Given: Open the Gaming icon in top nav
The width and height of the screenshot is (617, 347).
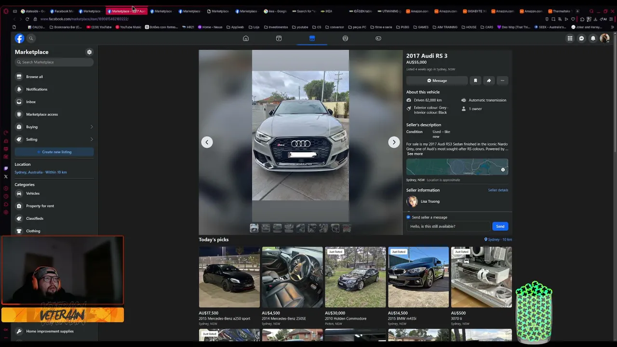Looking at the screenshot, I should 378,39.
